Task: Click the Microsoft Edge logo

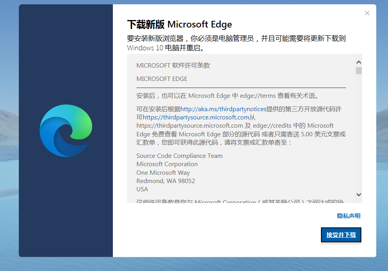Action: pos(66,131)
